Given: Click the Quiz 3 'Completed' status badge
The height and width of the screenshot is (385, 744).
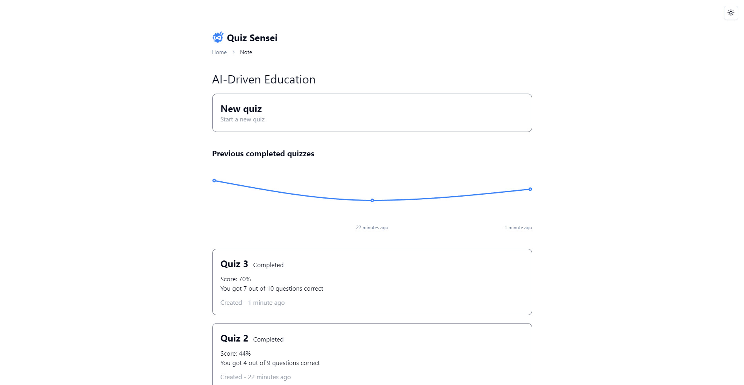Looking at the screenshot, I should 268,265.
